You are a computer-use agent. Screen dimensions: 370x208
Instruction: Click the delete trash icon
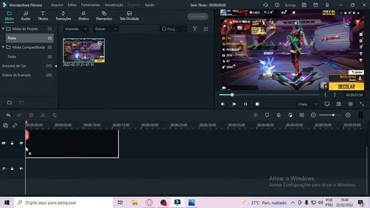[x=31, y=115]
